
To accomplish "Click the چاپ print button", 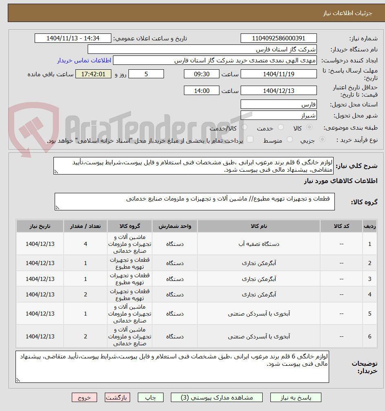I will click(x=150, y=398).
